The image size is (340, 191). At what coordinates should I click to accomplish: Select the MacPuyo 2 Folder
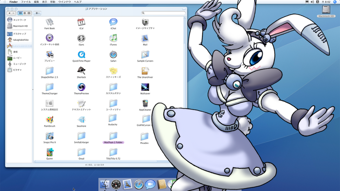point(113,136)
